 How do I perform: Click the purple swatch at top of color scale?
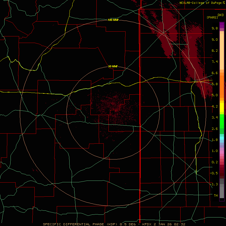[x=222, y=25]
